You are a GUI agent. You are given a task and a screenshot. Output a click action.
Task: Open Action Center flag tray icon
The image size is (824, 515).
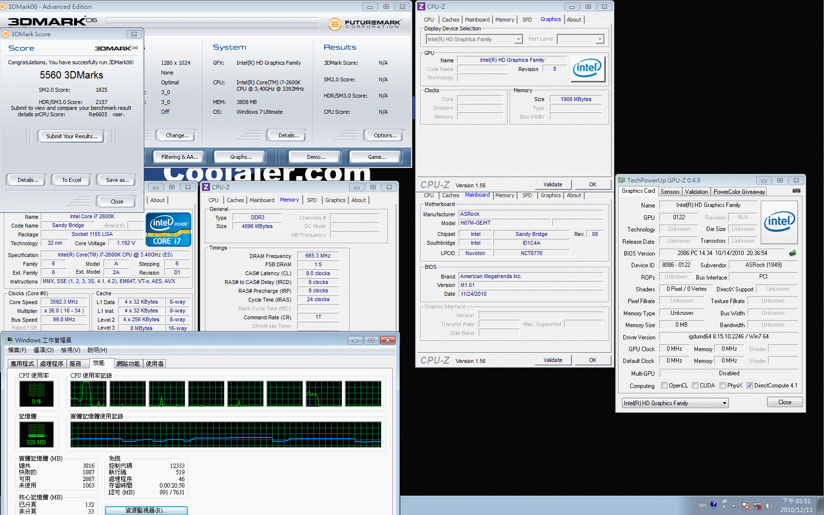click(x=746, y=506)
